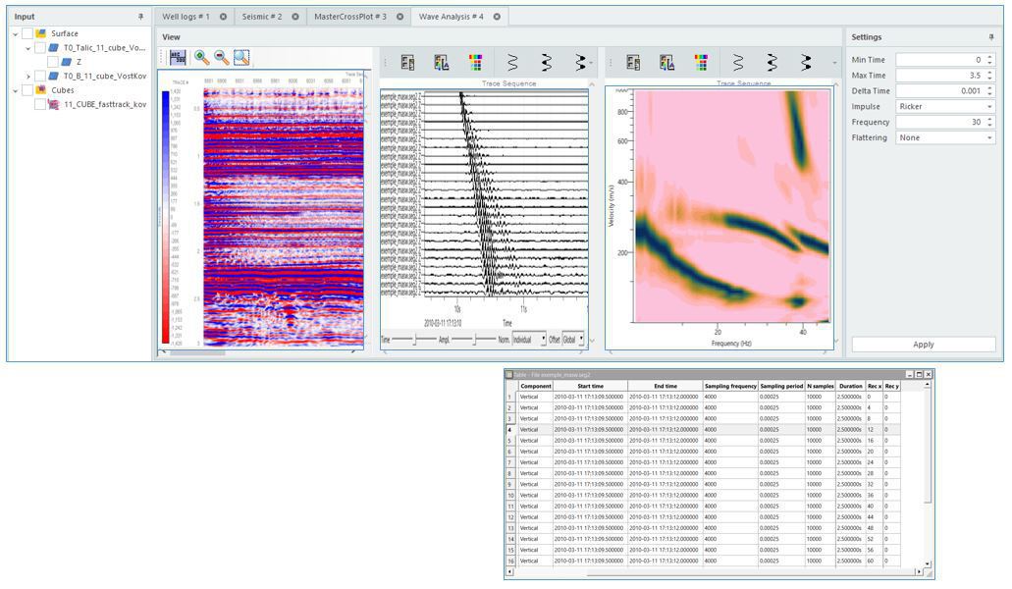This screenshot has width=1012, height=589.
Task: Select plain wiggle trace display in middle toolbar
Action: click(x=511, y=63)
